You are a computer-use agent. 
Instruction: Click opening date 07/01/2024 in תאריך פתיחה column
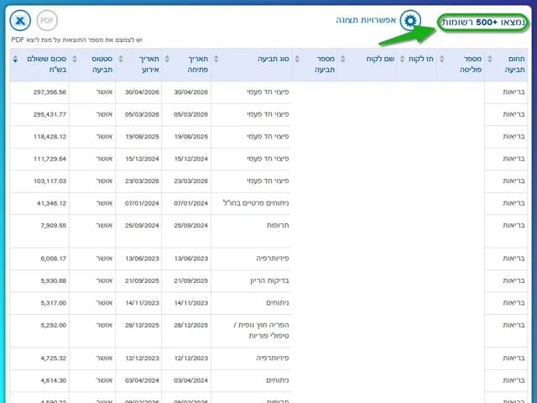pyautogui.click(x=190, y=203)
